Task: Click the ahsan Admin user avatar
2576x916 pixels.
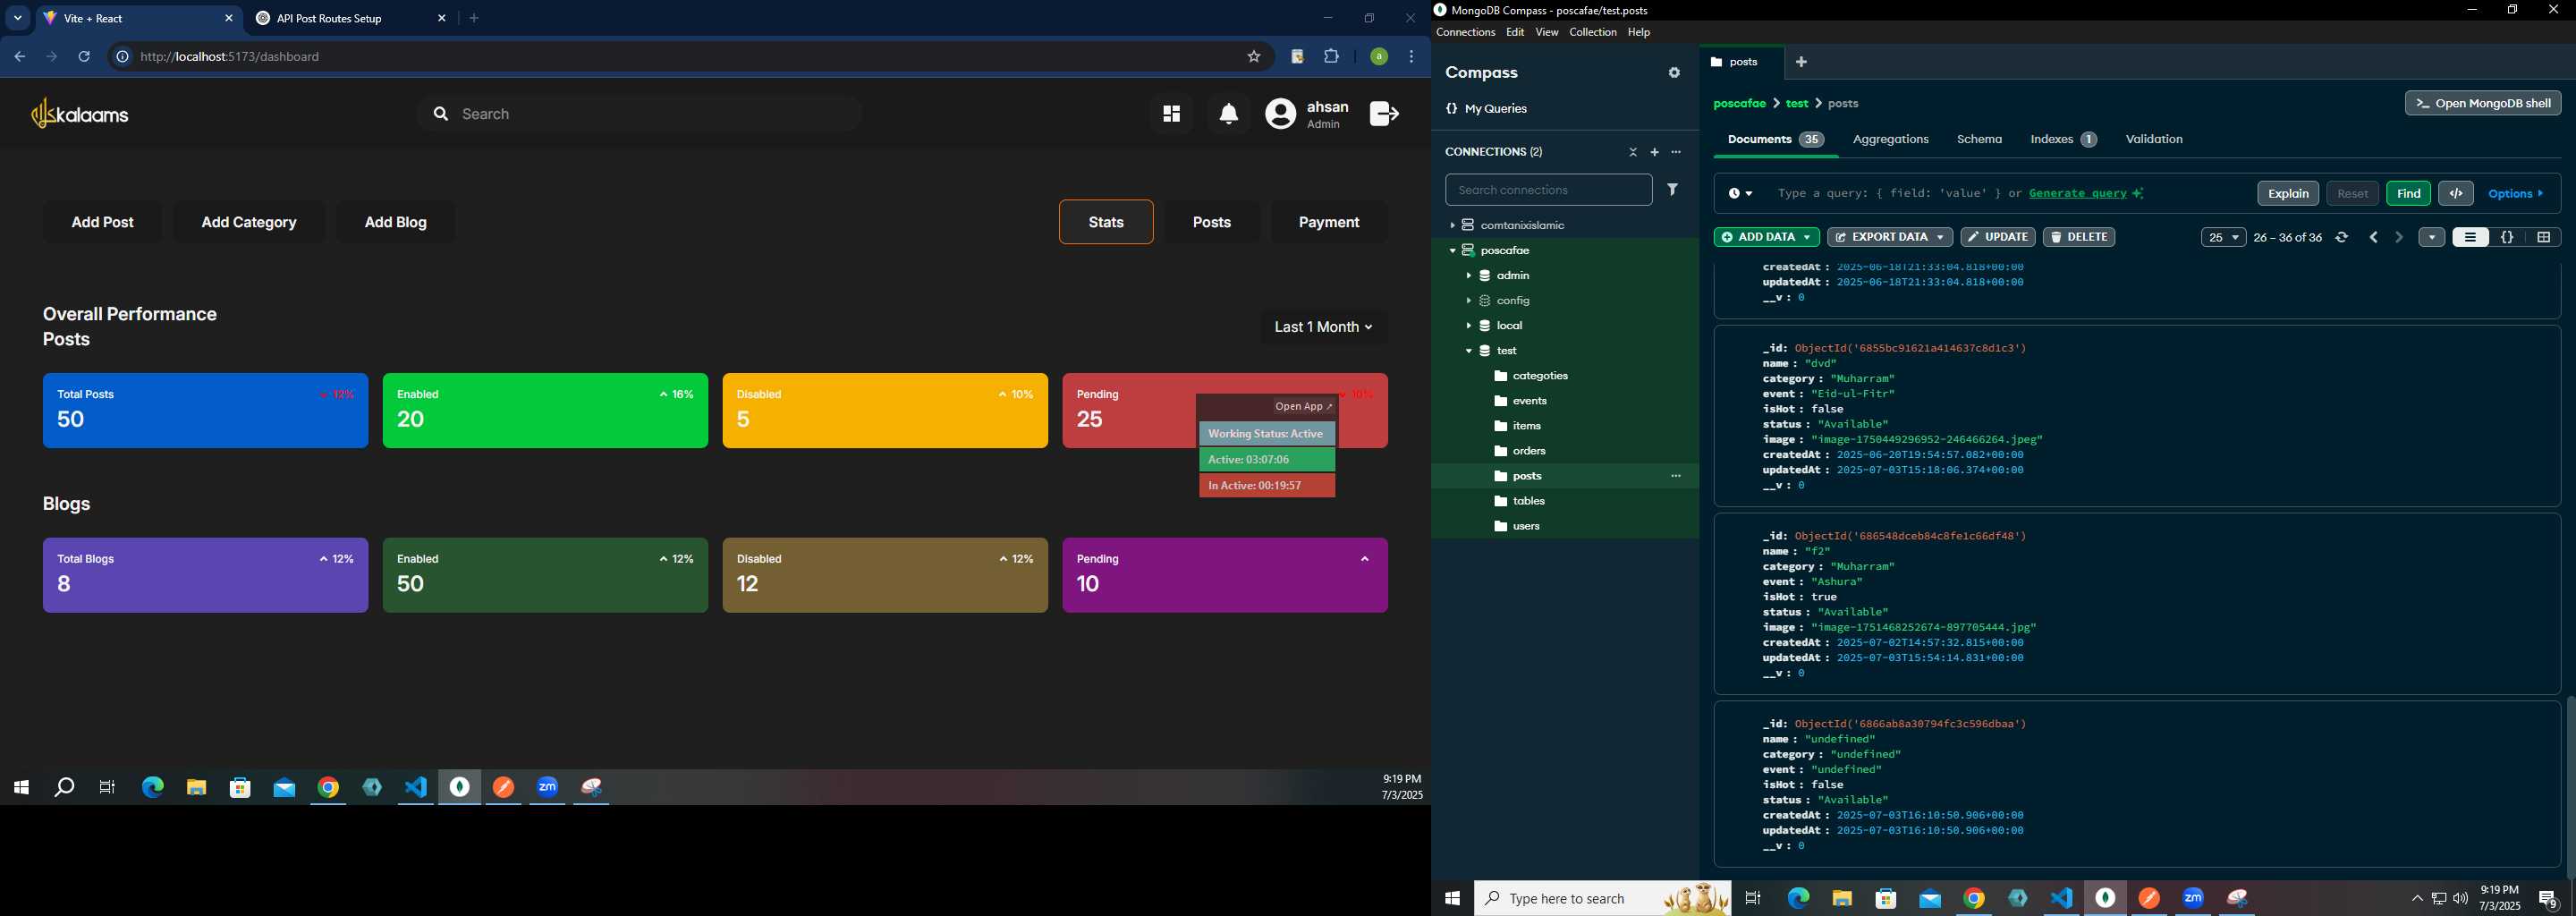Action: [x=1280, y=114]
